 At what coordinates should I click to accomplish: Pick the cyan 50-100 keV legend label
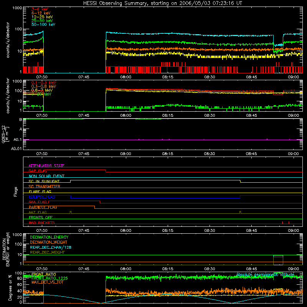click(x=43, y=25)
